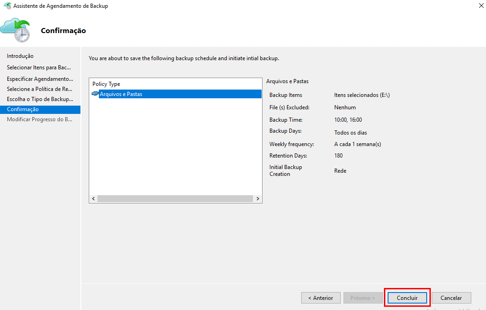Click the 'You are about to save' message
Viewport: 486px width, 310px height.
pos(184,58)
